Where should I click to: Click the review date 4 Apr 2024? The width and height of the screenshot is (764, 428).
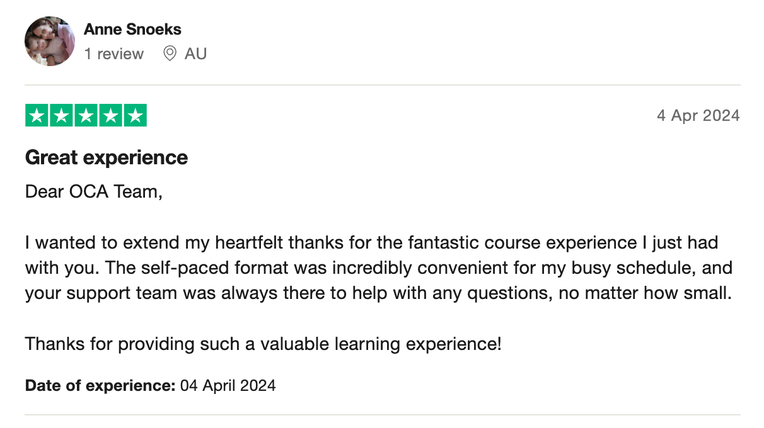click(x=698, y=116)
